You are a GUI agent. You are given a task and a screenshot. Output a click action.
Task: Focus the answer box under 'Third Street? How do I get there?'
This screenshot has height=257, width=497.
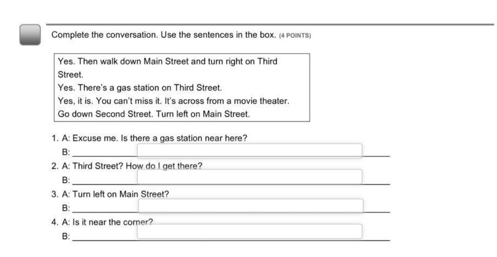(x=249, y=176)
